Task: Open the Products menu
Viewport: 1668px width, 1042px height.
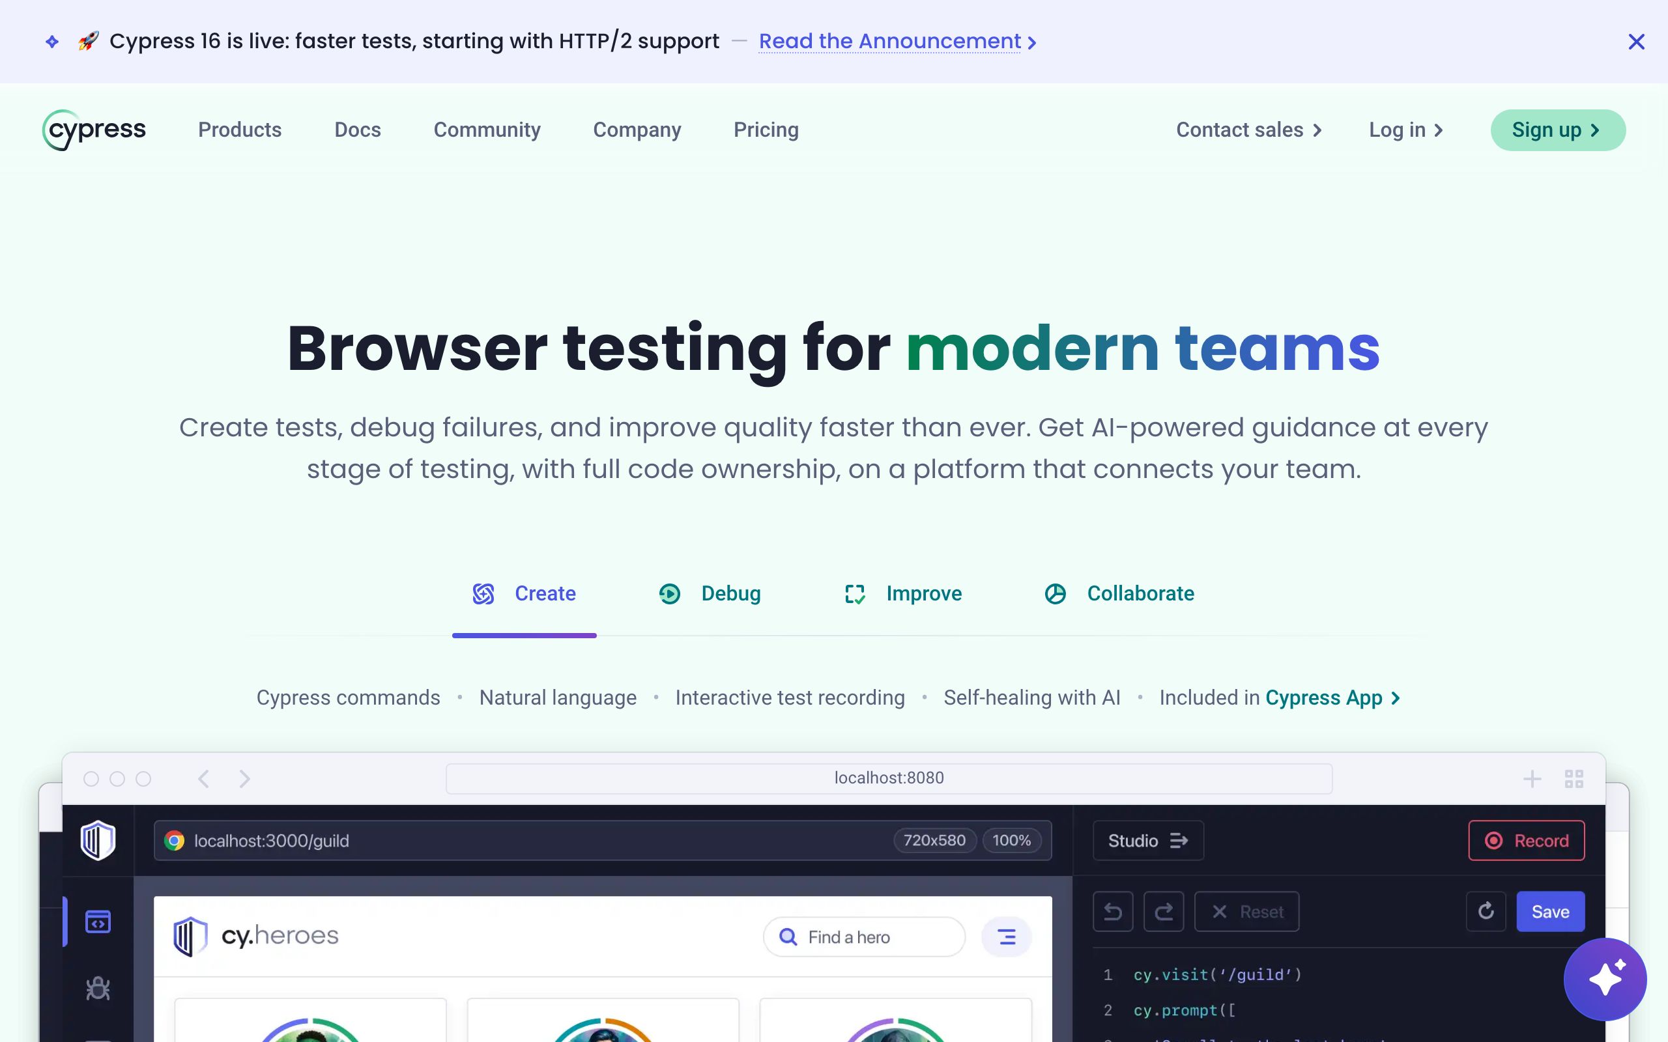Action: click(240, 130)
